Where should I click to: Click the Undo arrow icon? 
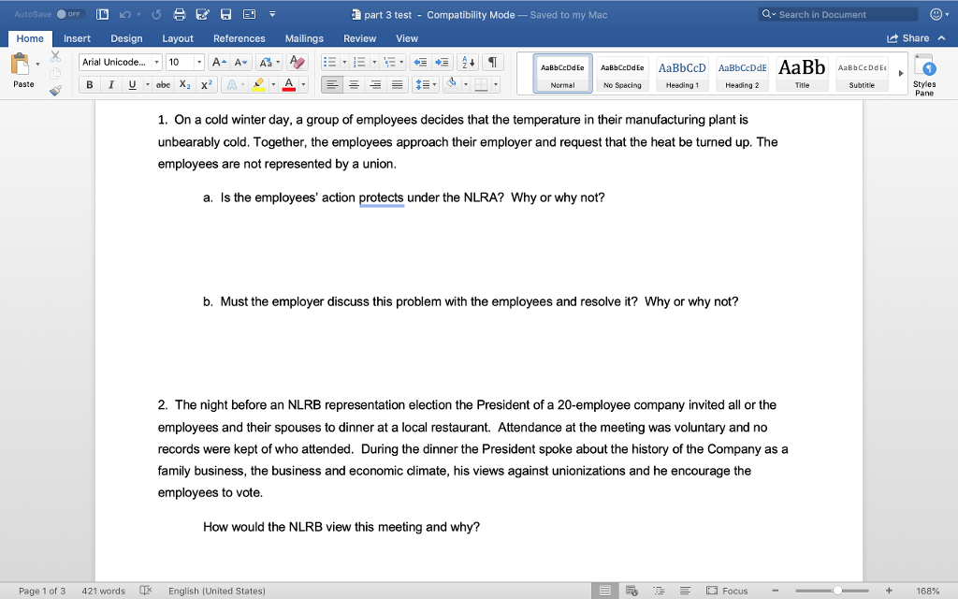coord(125,15)
